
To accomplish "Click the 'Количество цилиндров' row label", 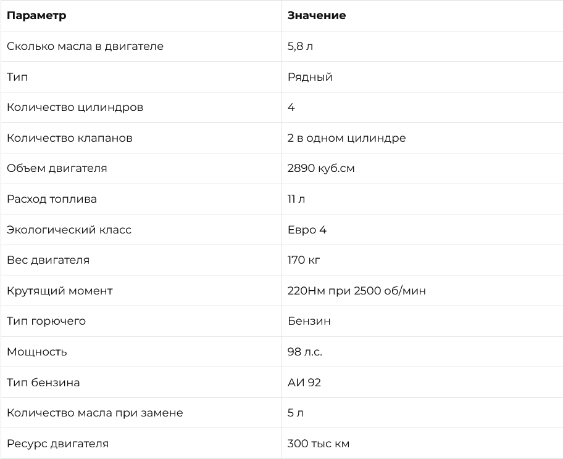I will click(x=75, y=107).
